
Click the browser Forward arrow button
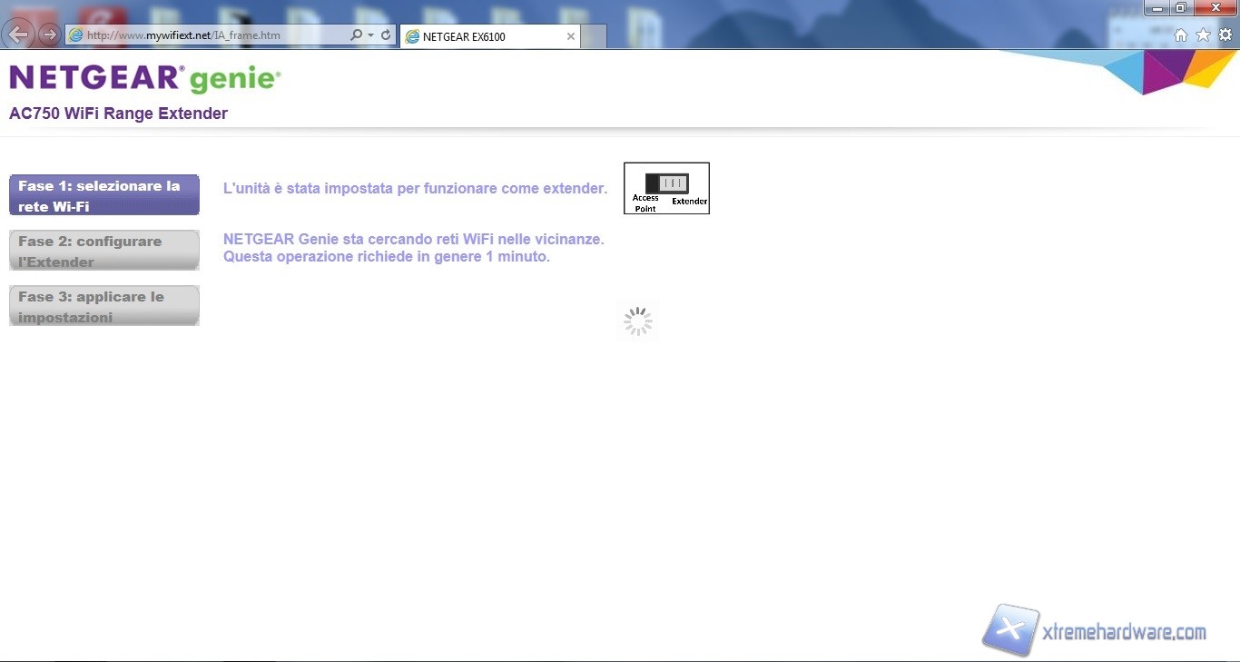pos(49,35)
